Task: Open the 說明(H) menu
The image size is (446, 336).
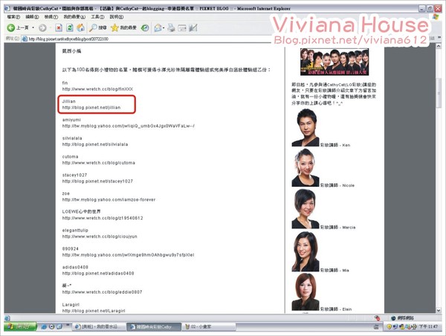Action: (x=117, y=17)
